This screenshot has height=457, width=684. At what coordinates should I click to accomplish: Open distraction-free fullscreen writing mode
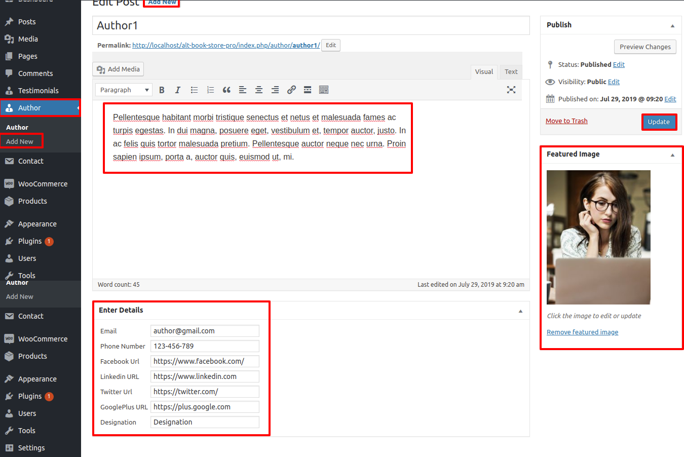click(x=511, y=90)
